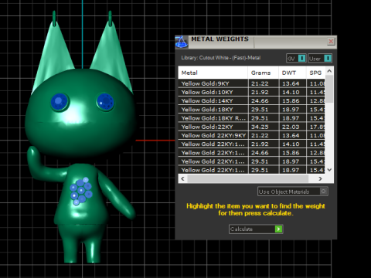Click the green Calculate arrow icon
Screen dimensions: 371x278
coord(278,229)
